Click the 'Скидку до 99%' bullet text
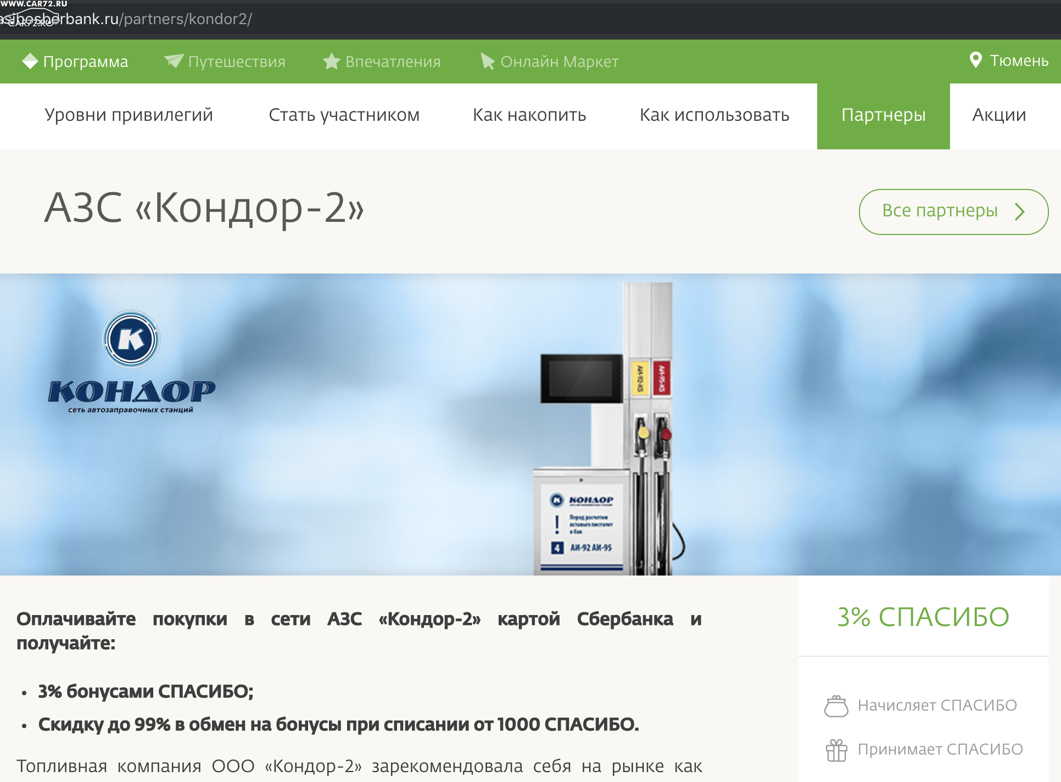This screenshot has width=1061, height=782. (x=338, y=724)
